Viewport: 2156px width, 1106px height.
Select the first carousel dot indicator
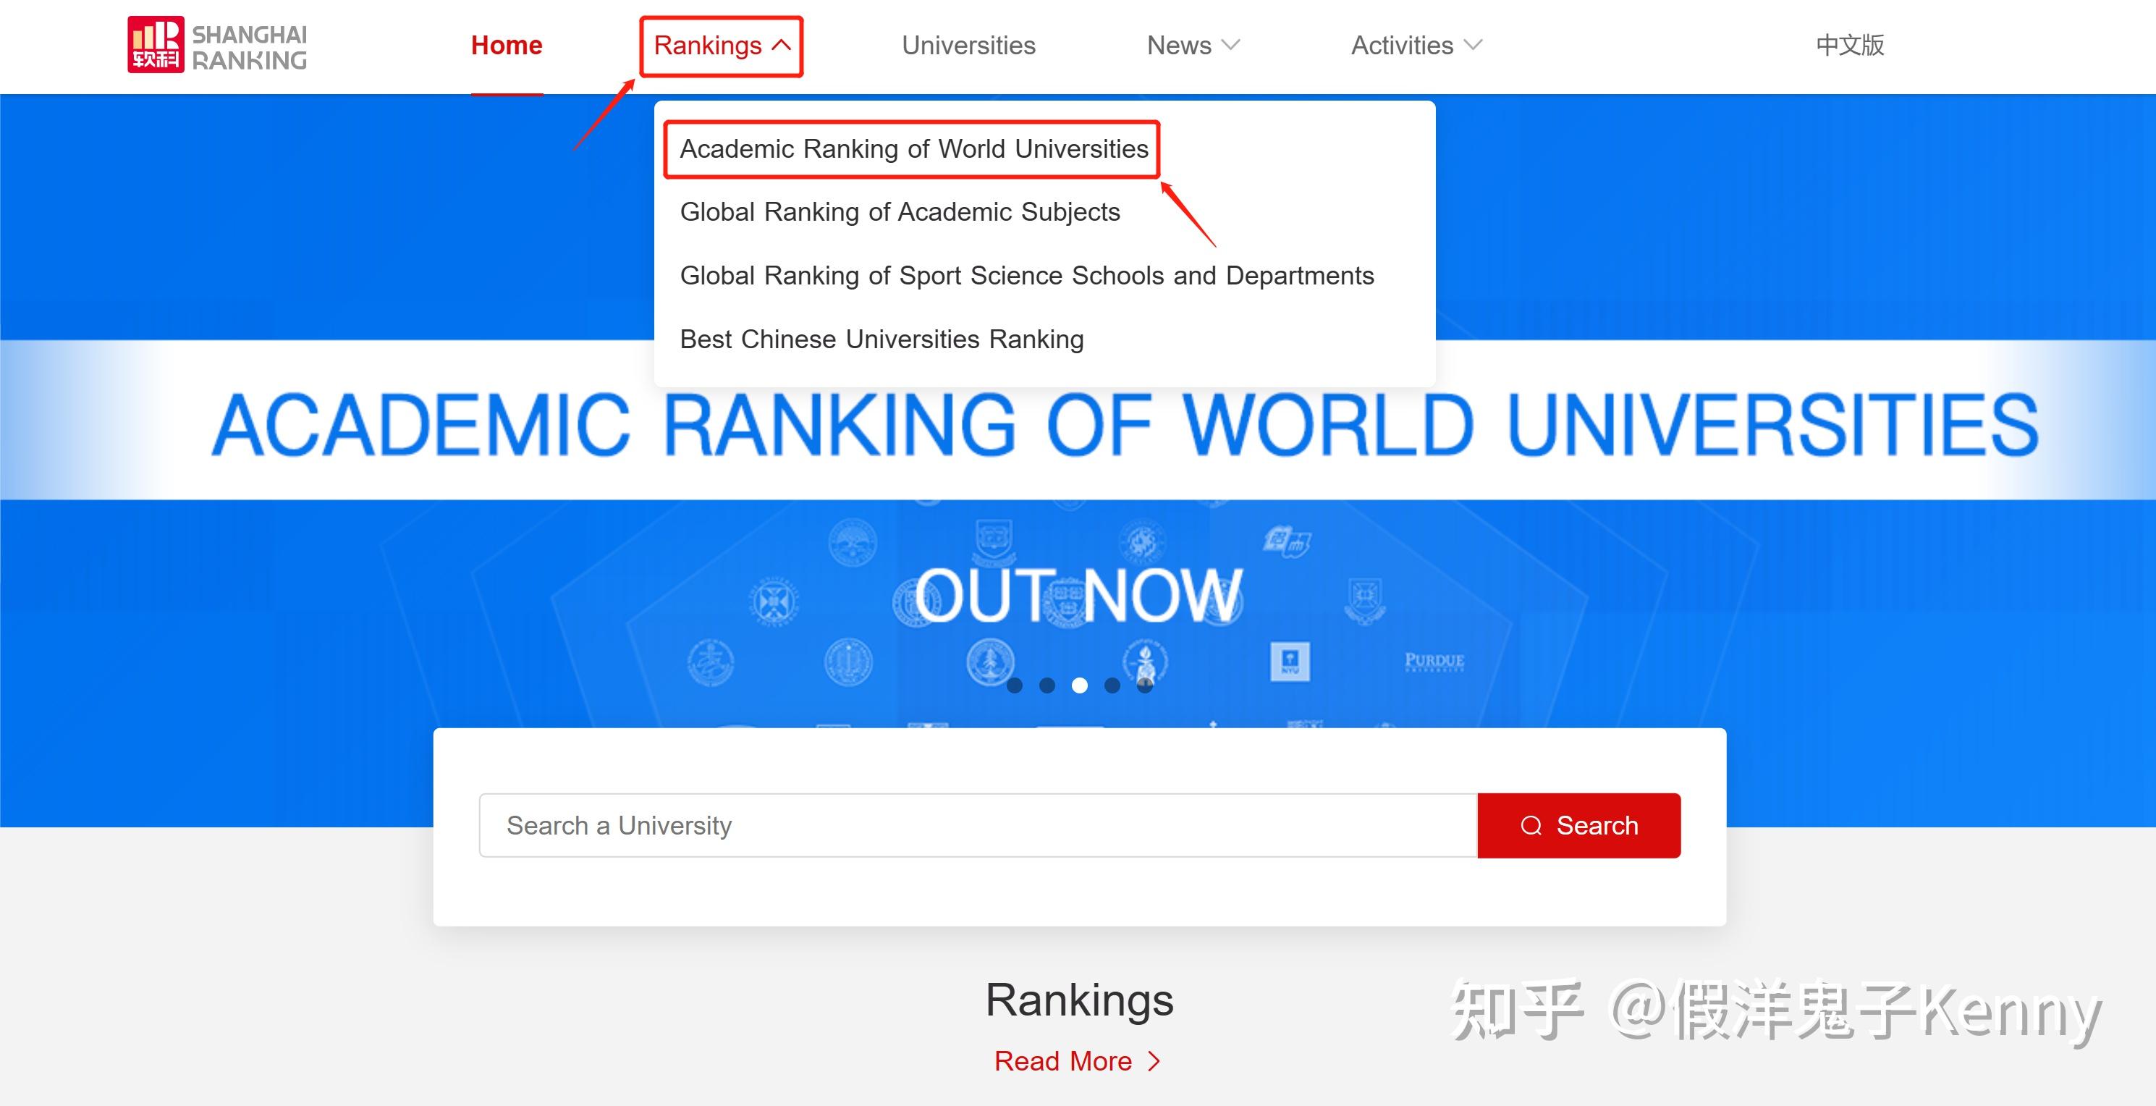[x=1015, y=685]
